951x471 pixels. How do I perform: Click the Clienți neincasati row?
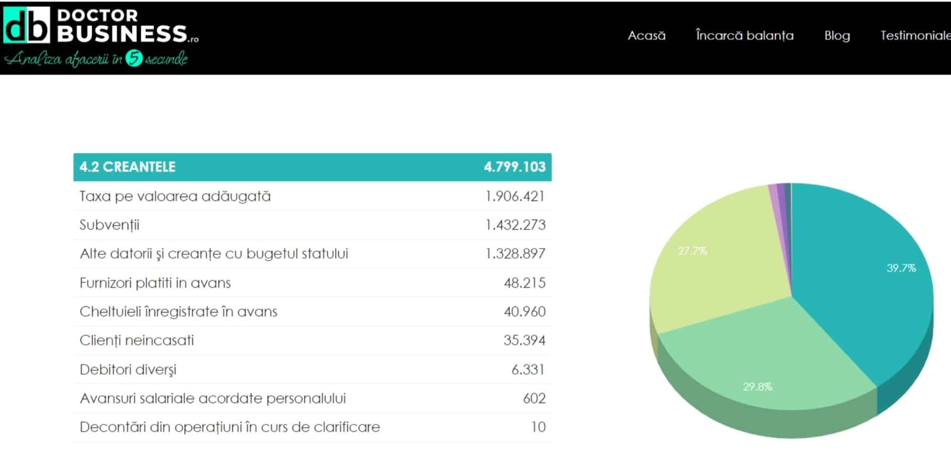(312, 340)
